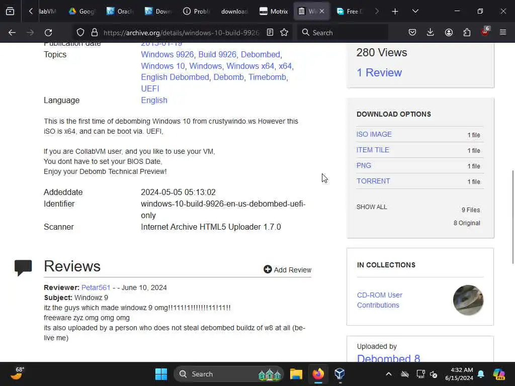The height and width of the screenshot is (386, 515).
Task: Expand the list all tabs chevron
Action: click(415, 12)
